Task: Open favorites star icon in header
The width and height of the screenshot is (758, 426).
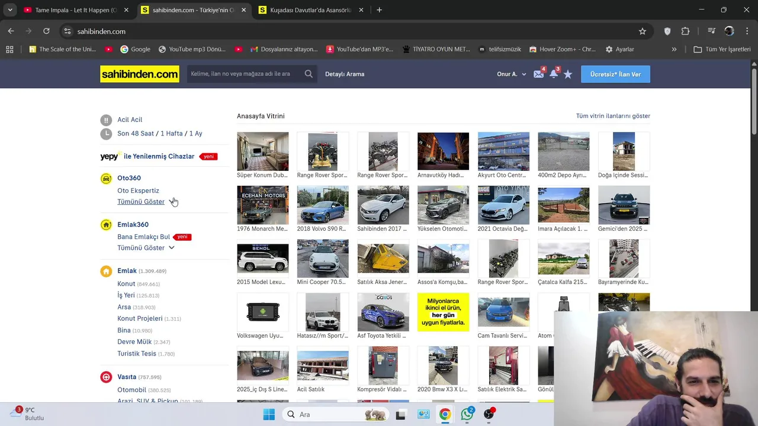Action: click(x=568, y=74)
